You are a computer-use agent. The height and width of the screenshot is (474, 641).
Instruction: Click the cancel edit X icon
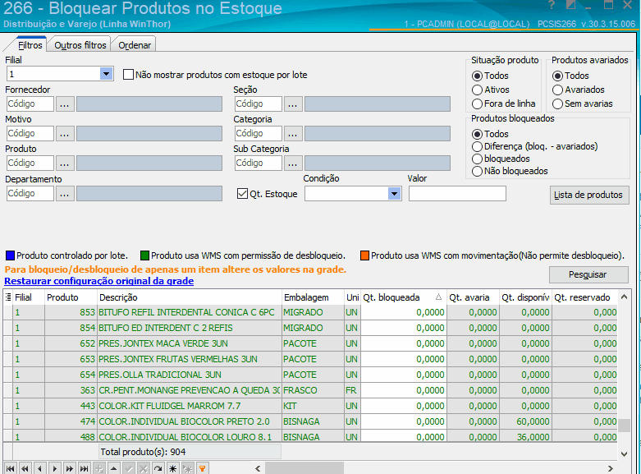144,469
